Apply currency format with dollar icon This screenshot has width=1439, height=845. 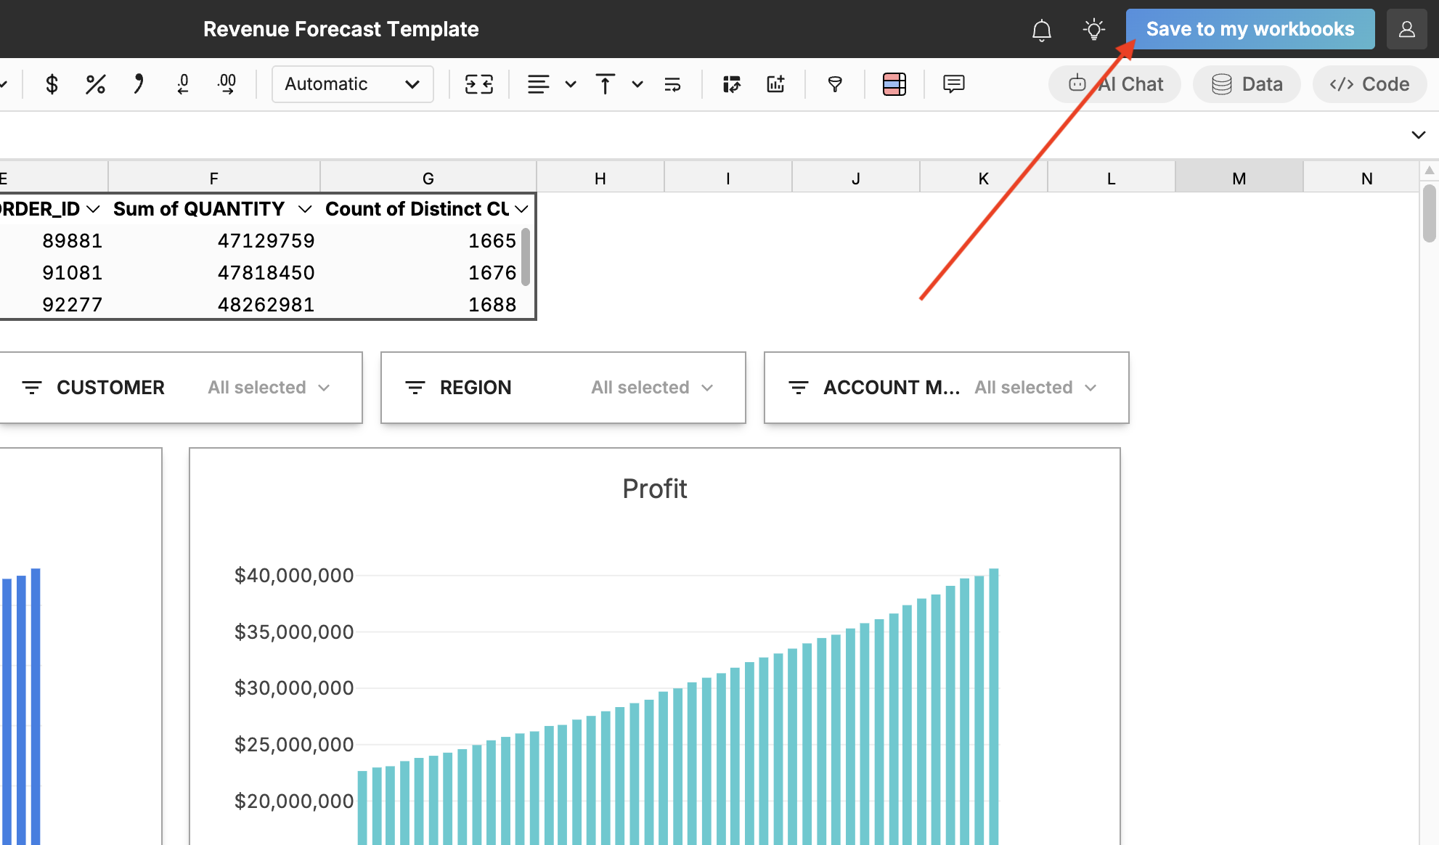(52, 84)
